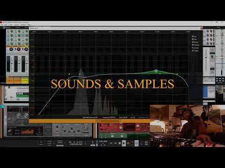Click the left knob on the green rack device
The height and width of the screenshot is (168, 225).
click(x=112, y=136)
